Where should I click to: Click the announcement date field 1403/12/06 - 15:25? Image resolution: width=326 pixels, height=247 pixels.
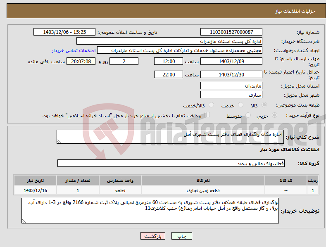point(64,32)
